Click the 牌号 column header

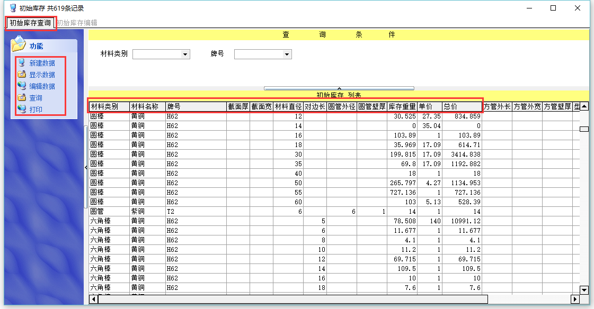pos(196,107)
